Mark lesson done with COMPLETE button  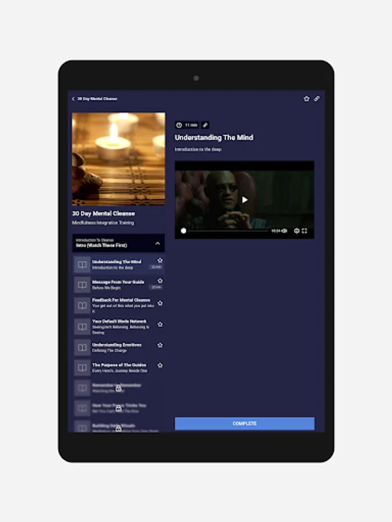point(244,423)
